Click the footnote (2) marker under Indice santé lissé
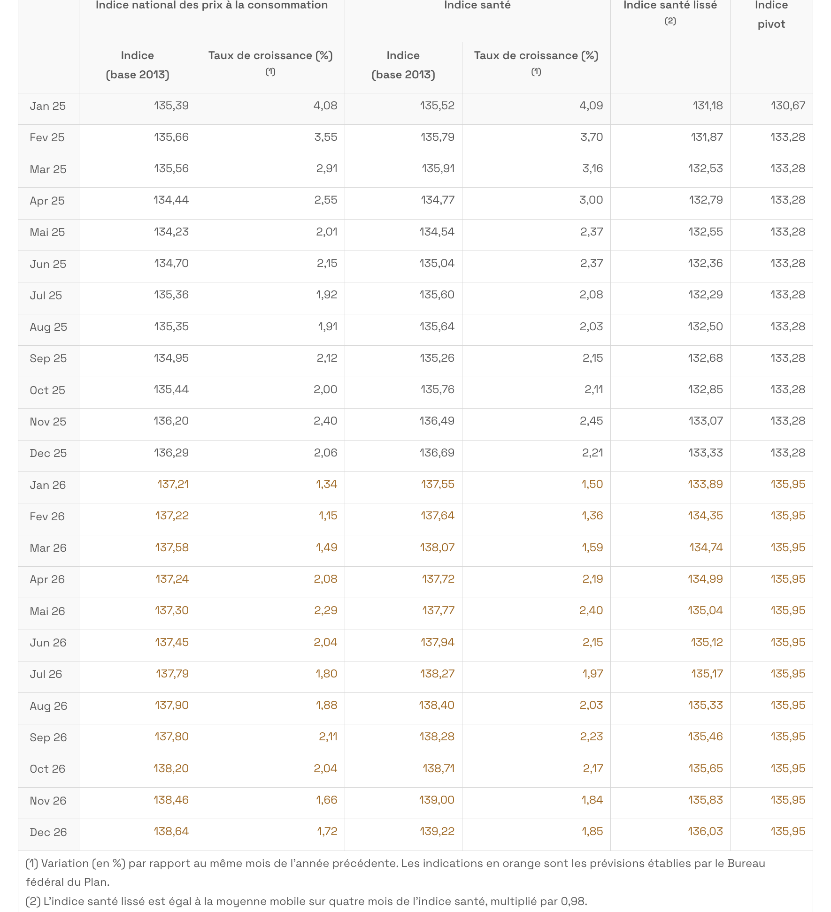The height and width of the screenshot is (912, 831). [670, 21]
